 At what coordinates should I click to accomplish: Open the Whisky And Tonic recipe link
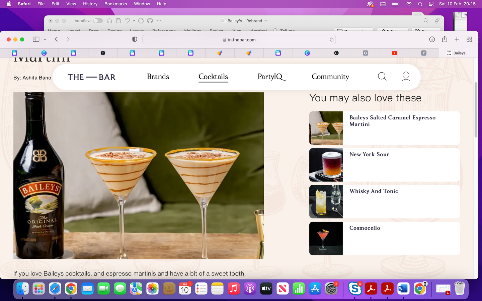374,191
